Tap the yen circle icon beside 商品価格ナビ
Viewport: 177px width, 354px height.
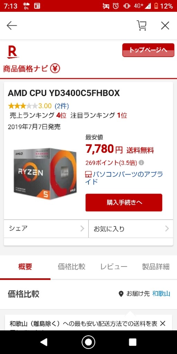pos(55,68)
